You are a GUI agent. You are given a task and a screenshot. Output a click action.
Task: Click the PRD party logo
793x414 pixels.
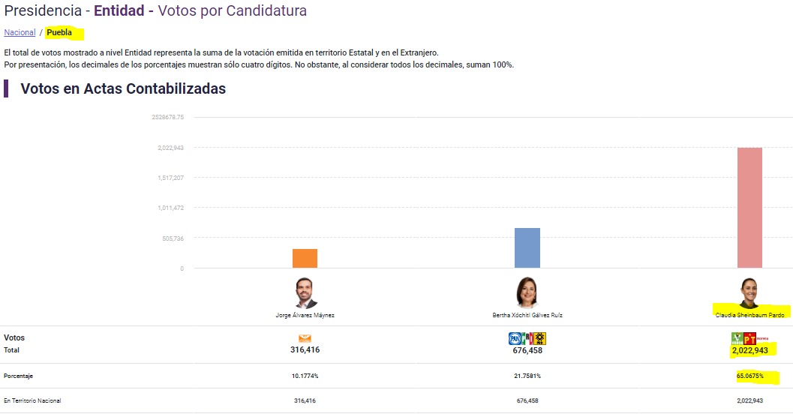pos(539,339)
